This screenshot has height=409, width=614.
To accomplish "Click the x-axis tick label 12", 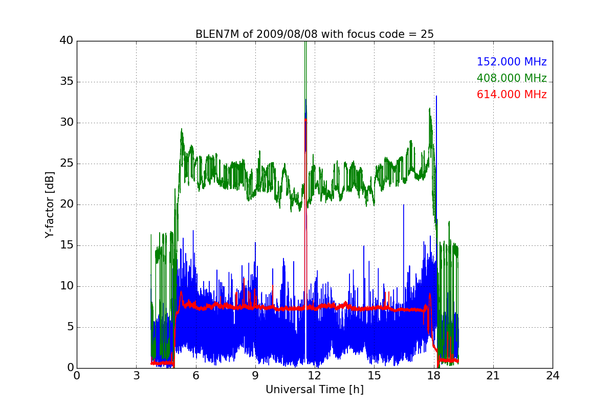I will 314,375.
